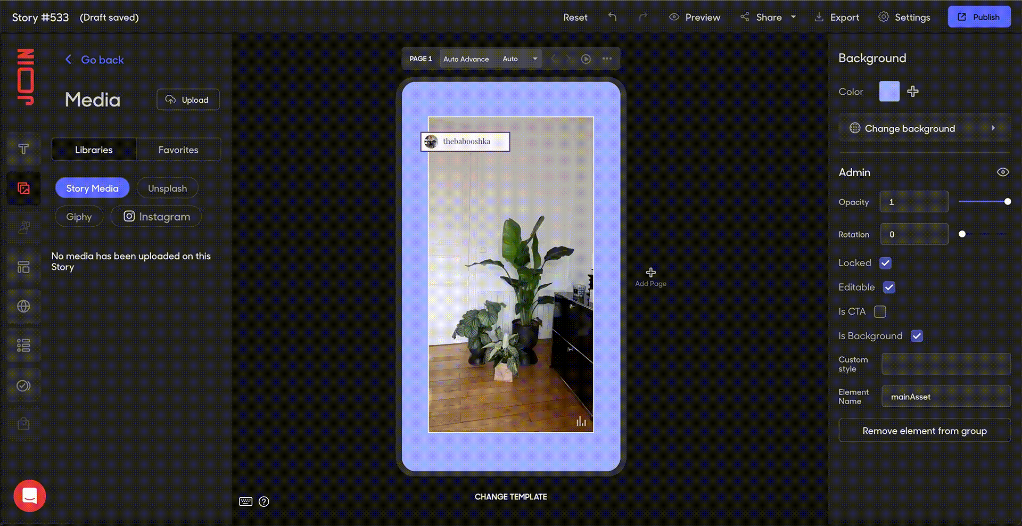Viewport: 1022px width, 526px height.
Task: Undo the last action
Action: coord(613,17)
